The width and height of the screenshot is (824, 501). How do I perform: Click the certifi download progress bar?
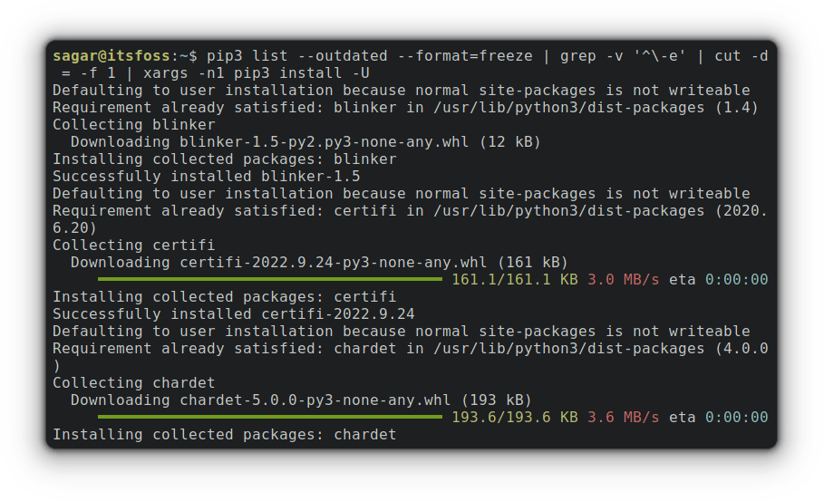269,279
